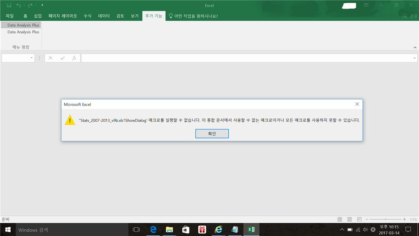Open the clock and date flyout
This screenshot has width=419, height=236.
click(x=389, y=229)
